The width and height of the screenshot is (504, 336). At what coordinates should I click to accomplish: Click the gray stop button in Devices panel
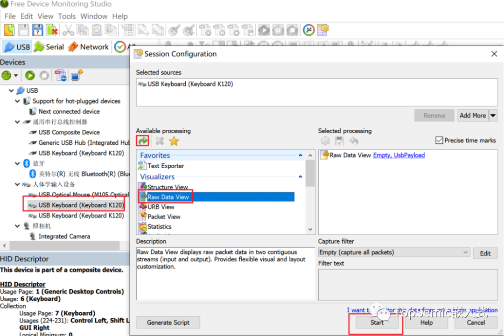point(44,76)
